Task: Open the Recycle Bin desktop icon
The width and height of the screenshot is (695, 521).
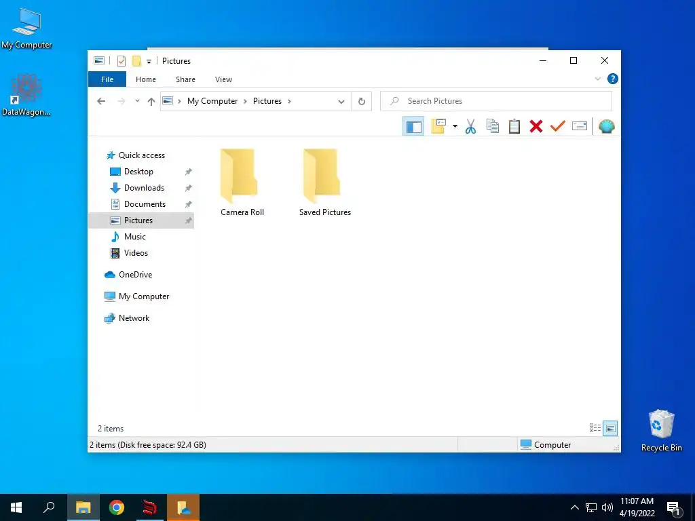Action: click(x=661, y=431)
